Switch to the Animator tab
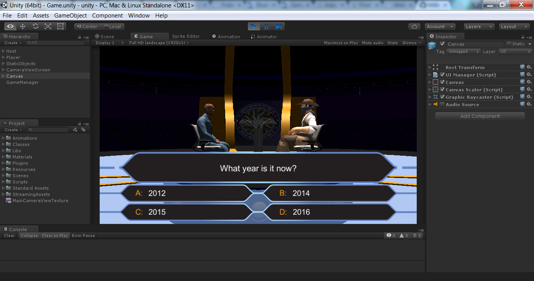 tap(264, 37)
